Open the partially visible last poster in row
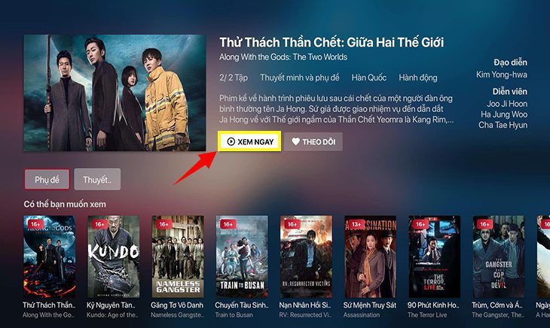The width and height of the screenshot is (550, 328). point(543,257)
